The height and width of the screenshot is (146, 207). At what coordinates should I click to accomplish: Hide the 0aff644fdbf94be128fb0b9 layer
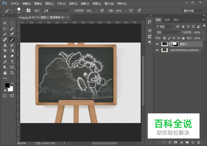157,50
